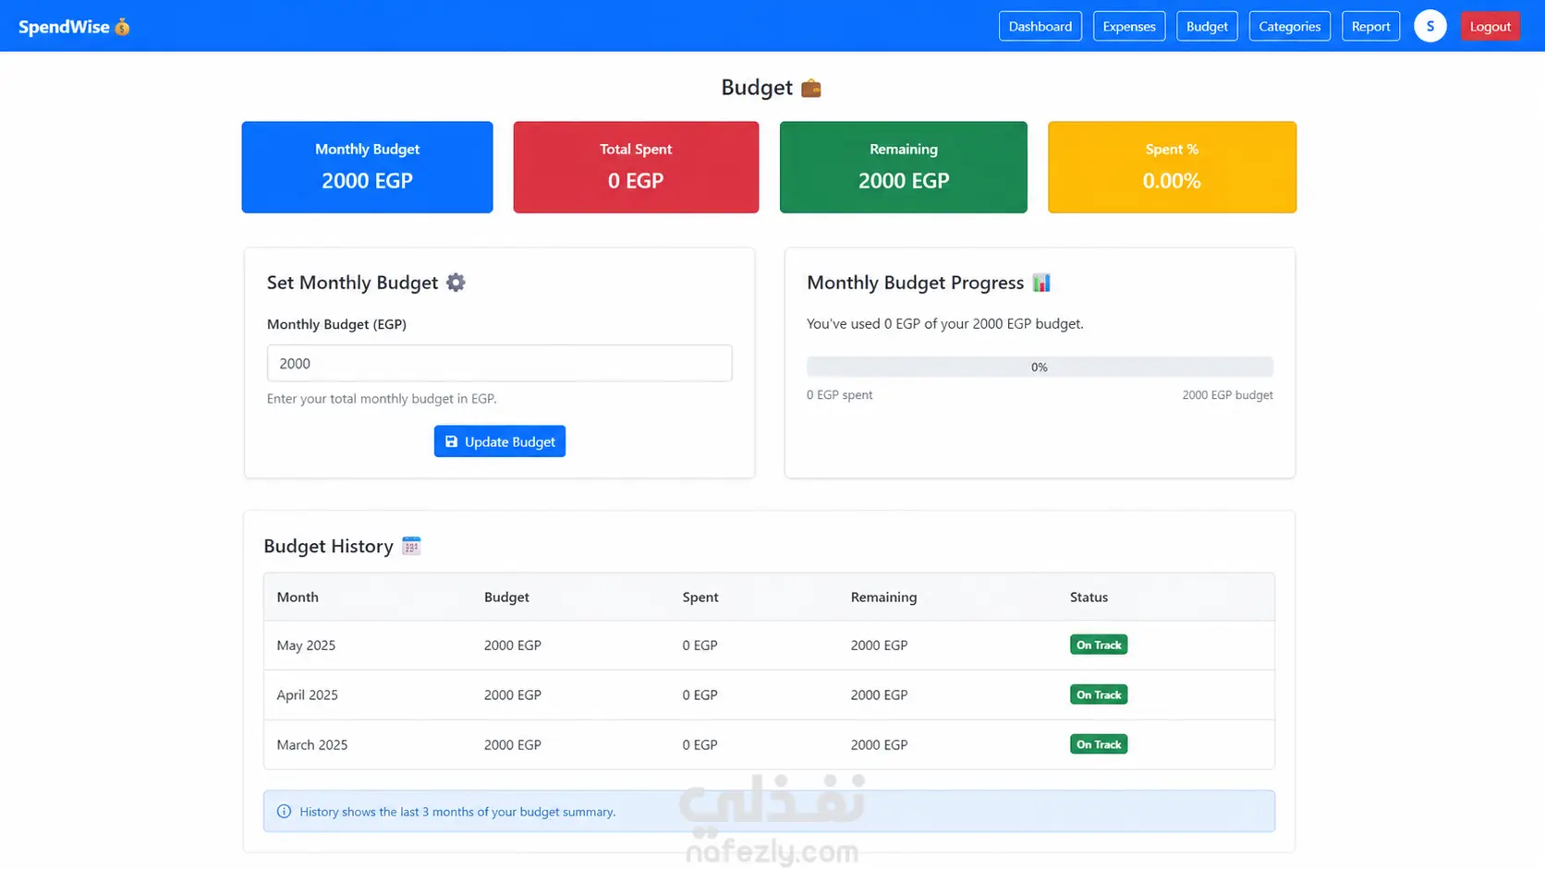Click the gear icon beside Set Monthly Budget

[x=456, y=283]
